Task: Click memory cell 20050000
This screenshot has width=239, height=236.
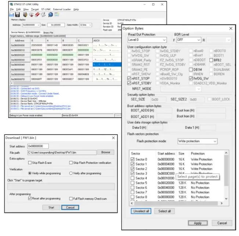Action: pos(38,45)
